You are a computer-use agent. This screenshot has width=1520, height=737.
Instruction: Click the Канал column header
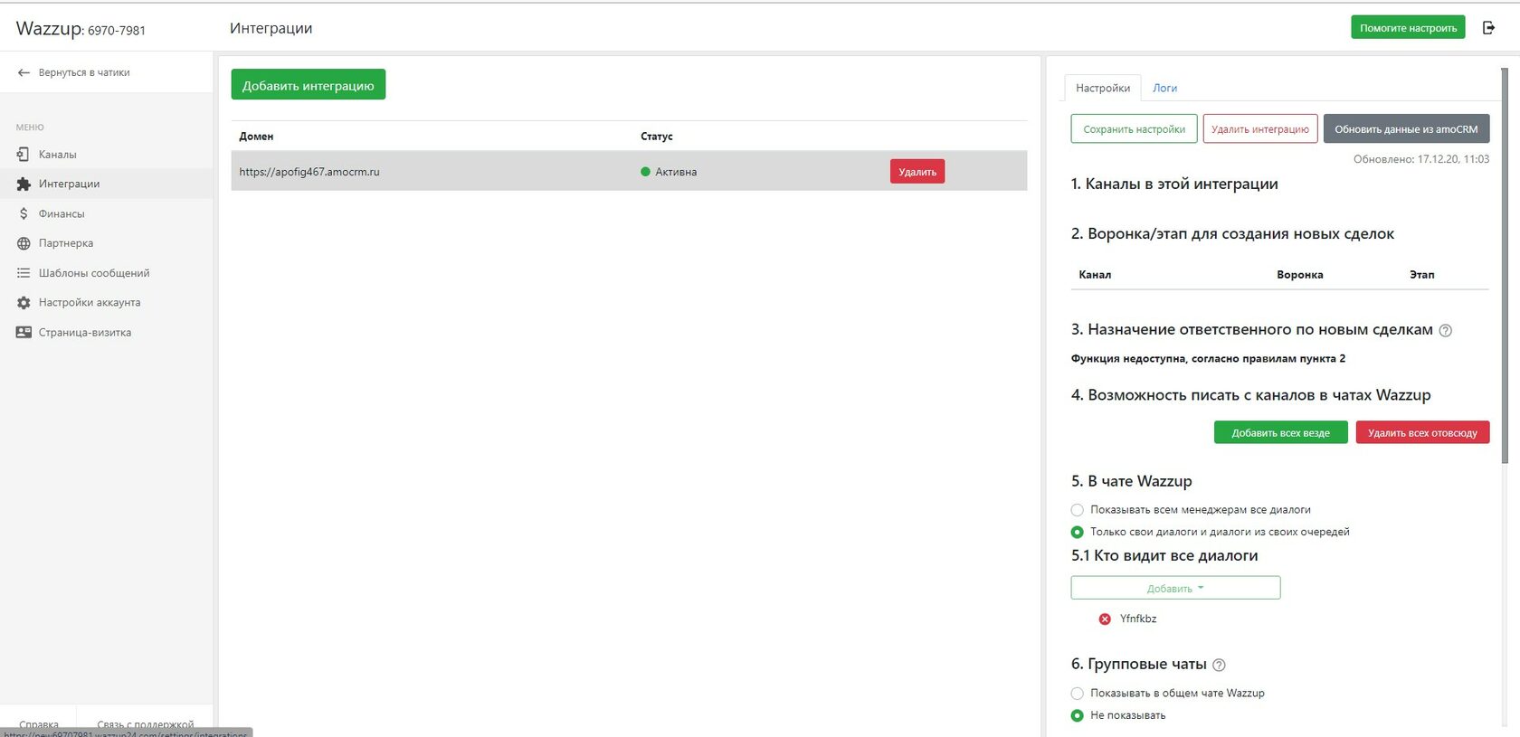[1095, 275]
